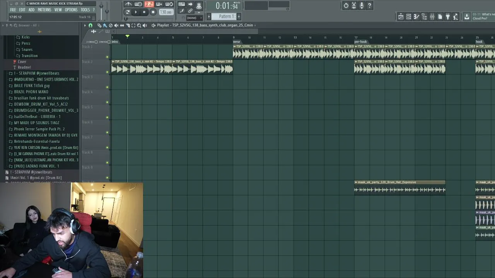The height and width of the screenshot is (278, 495).
Task: Open the (none) snap dropdown
Action: click(x=195, y=18)
